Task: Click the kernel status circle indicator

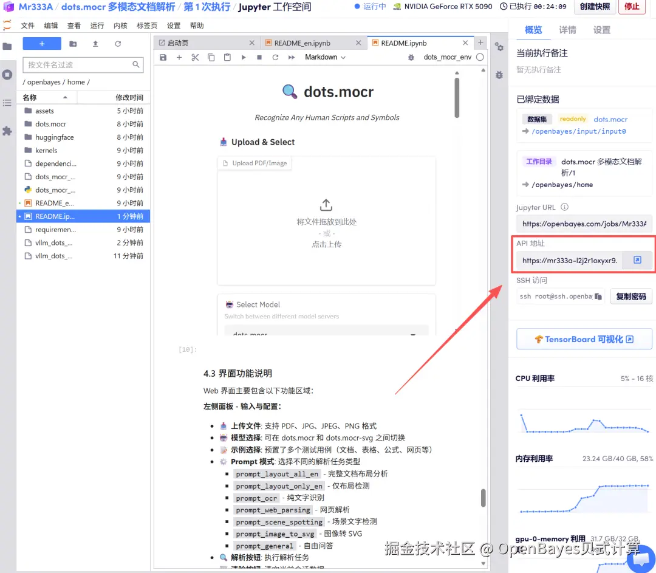Action: (x=480, y=57)
